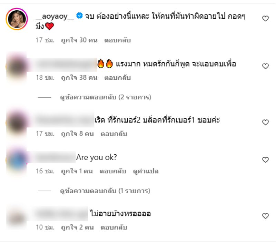276x242 pixels.
Task: Tap heart icon beside 'ไม่อายบ้างหรออออ' comment
Action: click(265, 216)
